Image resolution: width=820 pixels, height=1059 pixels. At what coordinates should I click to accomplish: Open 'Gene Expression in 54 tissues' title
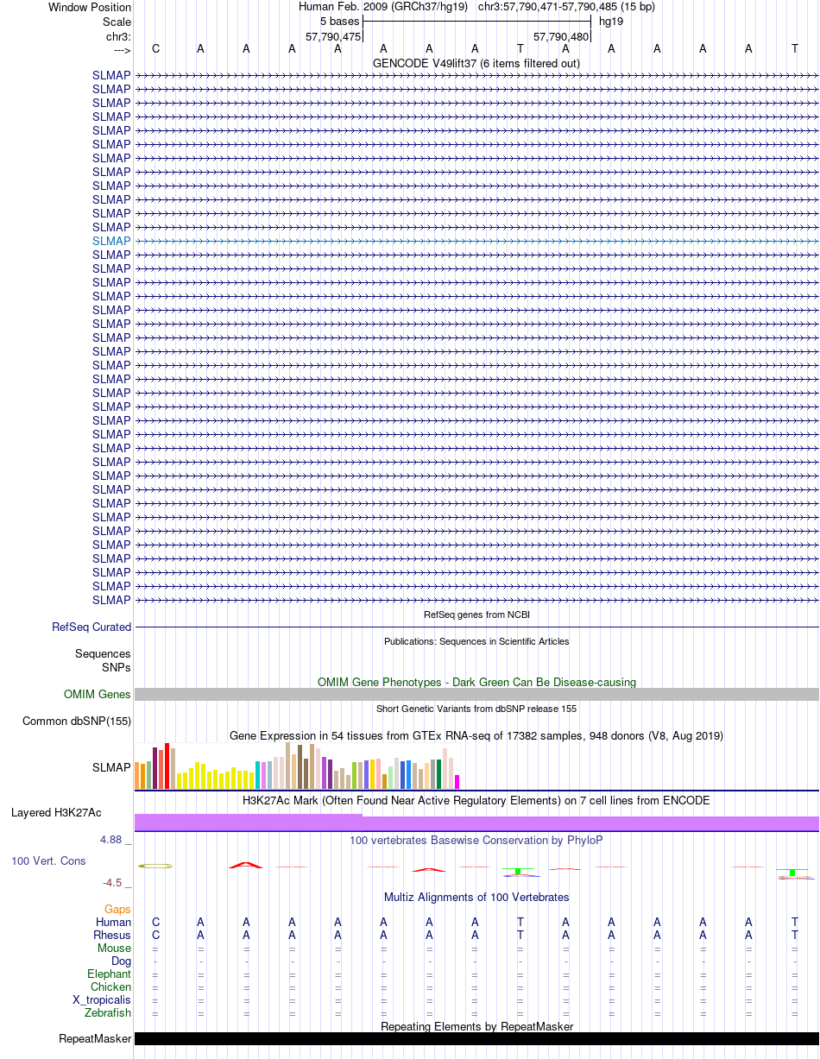pos(476,736)
